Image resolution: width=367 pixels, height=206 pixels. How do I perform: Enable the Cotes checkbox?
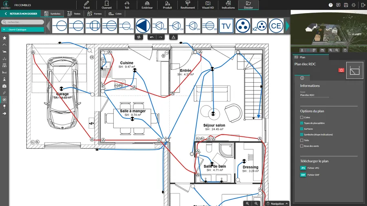(302, 117)
